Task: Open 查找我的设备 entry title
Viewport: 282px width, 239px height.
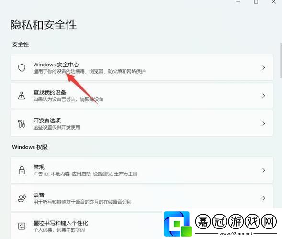Action: [50, 92]
